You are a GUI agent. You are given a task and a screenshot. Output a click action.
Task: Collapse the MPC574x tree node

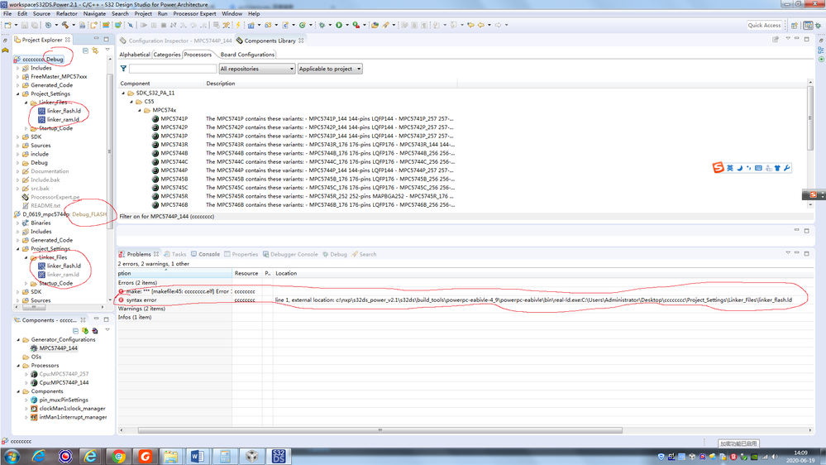click(x=140, y=110)
